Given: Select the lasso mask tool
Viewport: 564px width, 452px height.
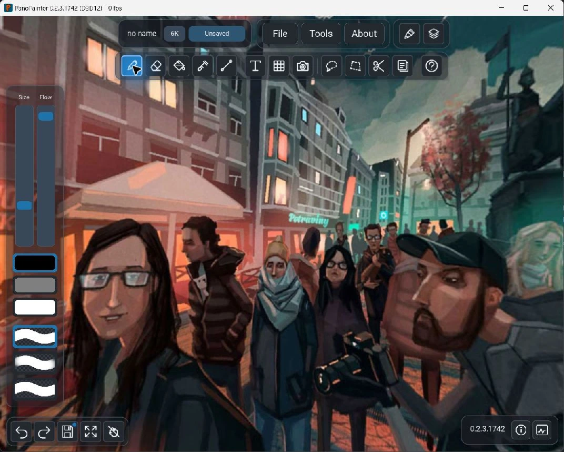Looking at the screenshot, I should click(x=331, y=66).
